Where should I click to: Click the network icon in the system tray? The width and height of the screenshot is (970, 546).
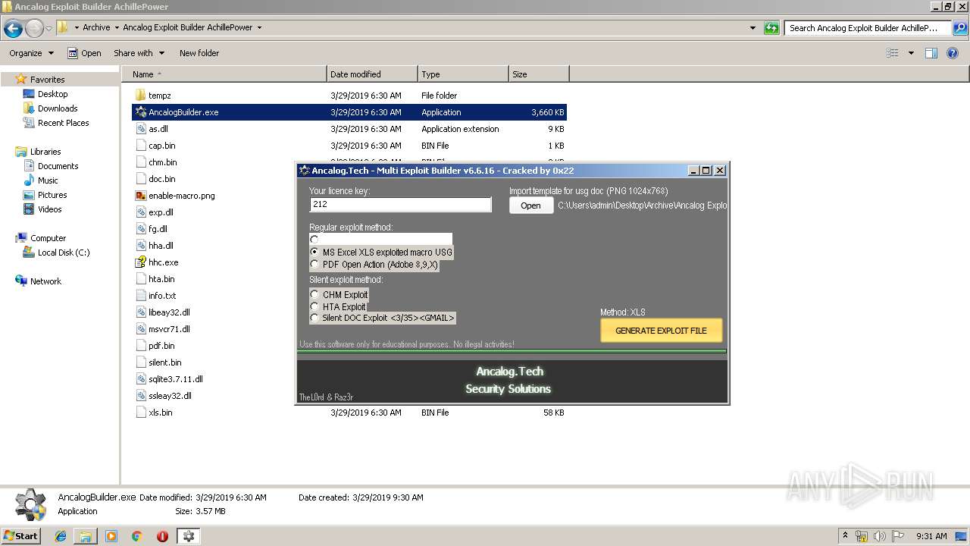pyautogui.click(x=862, y=536)
